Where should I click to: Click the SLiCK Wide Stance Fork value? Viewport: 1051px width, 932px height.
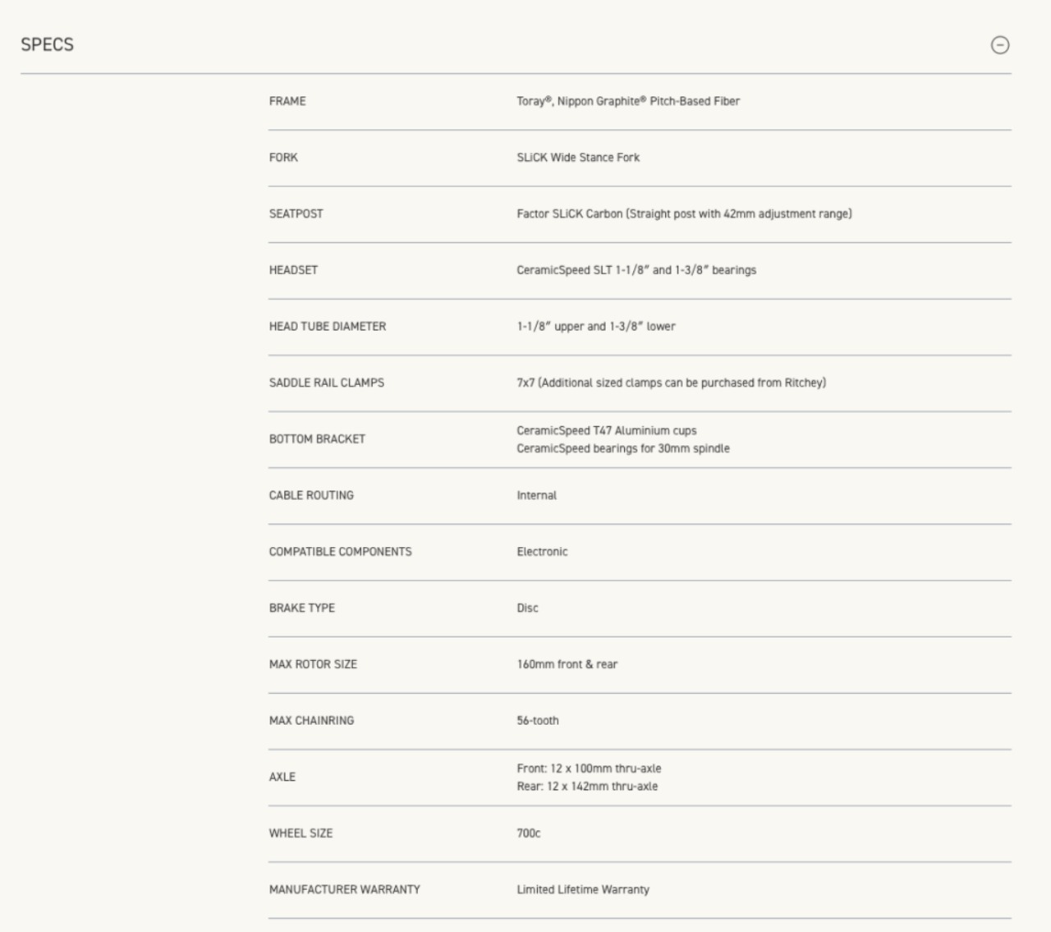[578, 158]
